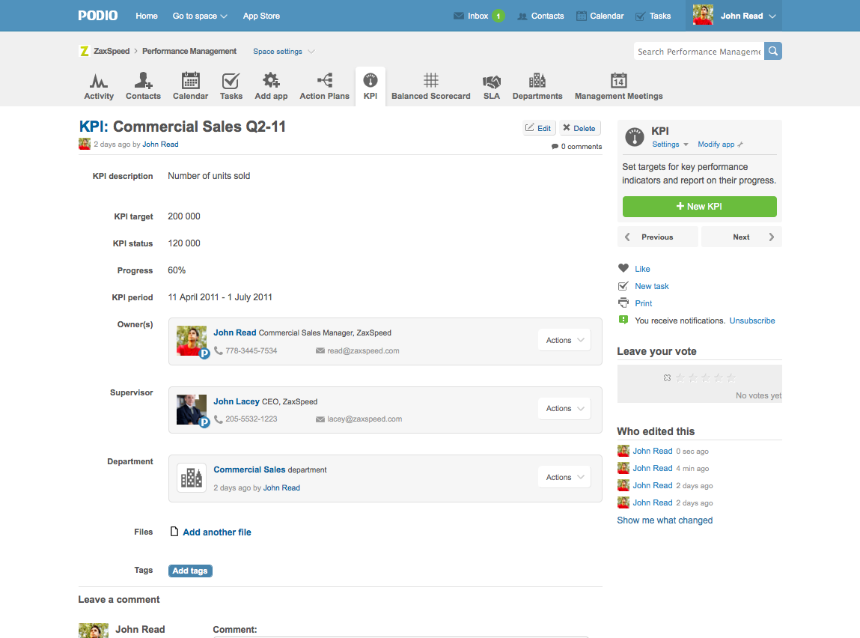
Task: Rate the KPI five stars
Action: (731, 378)
